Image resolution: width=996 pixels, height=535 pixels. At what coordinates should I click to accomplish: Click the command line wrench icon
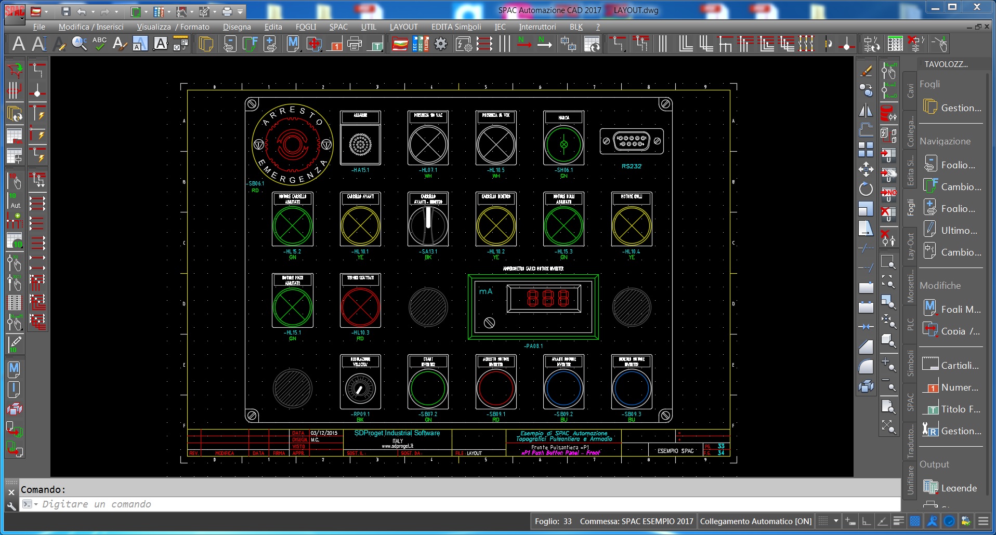tap(11, 505)
